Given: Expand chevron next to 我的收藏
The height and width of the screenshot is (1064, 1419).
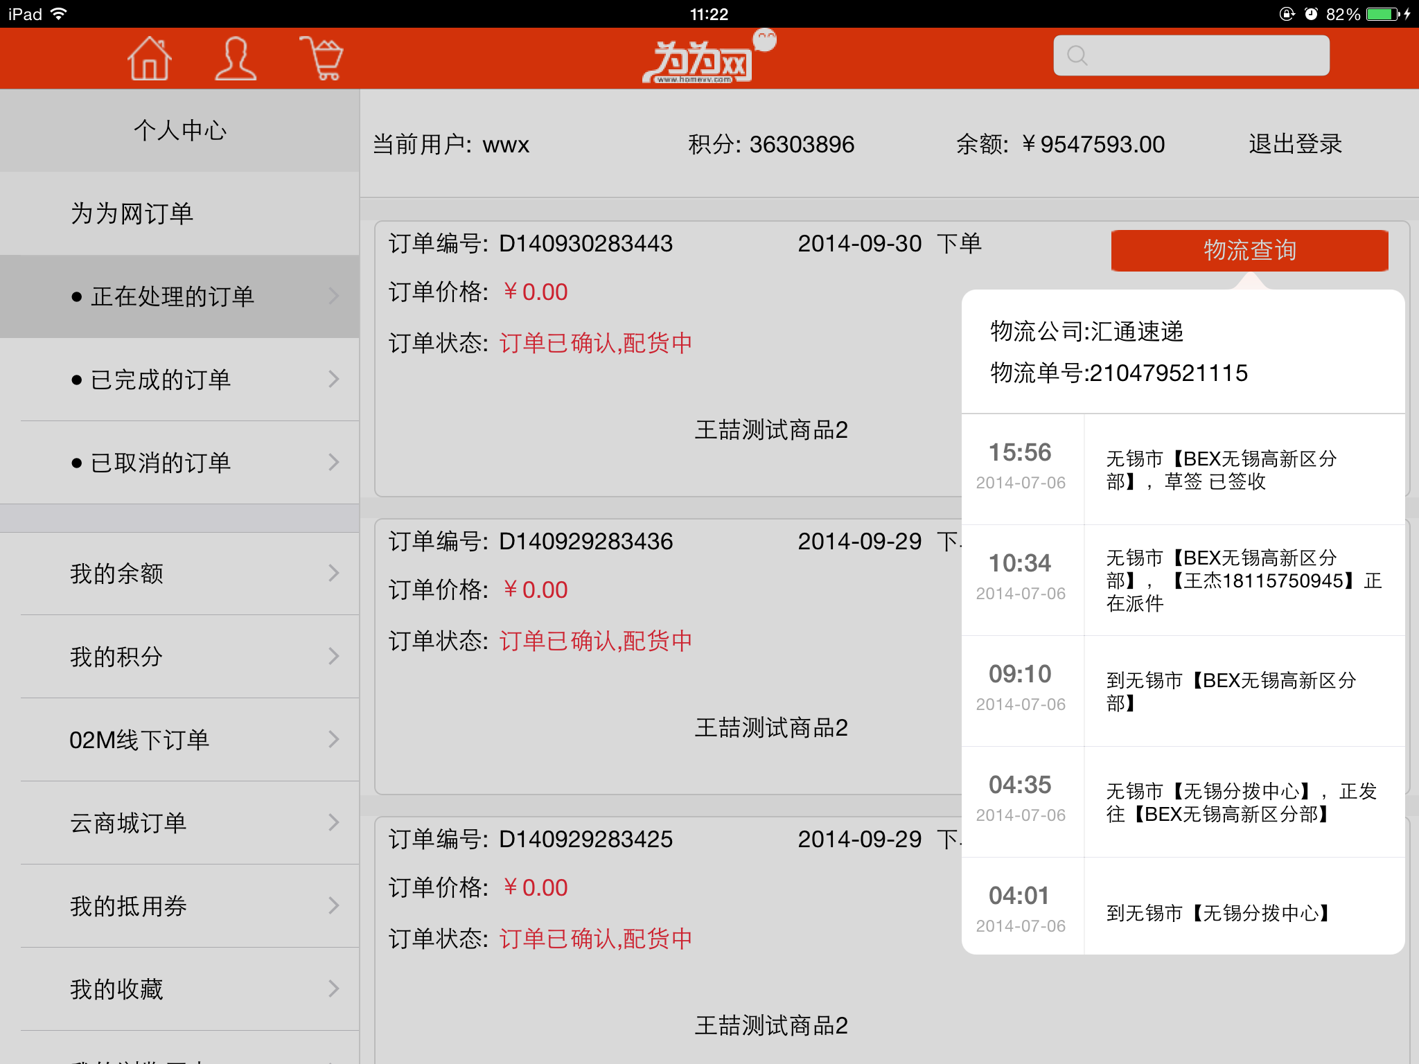Looking at the screenshot, I should [x=334, y=988].
